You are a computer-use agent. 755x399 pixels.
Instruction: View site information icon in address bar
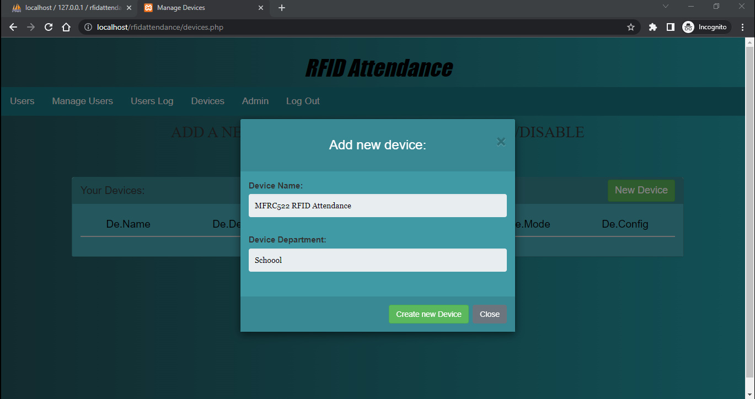click(88, 27)
